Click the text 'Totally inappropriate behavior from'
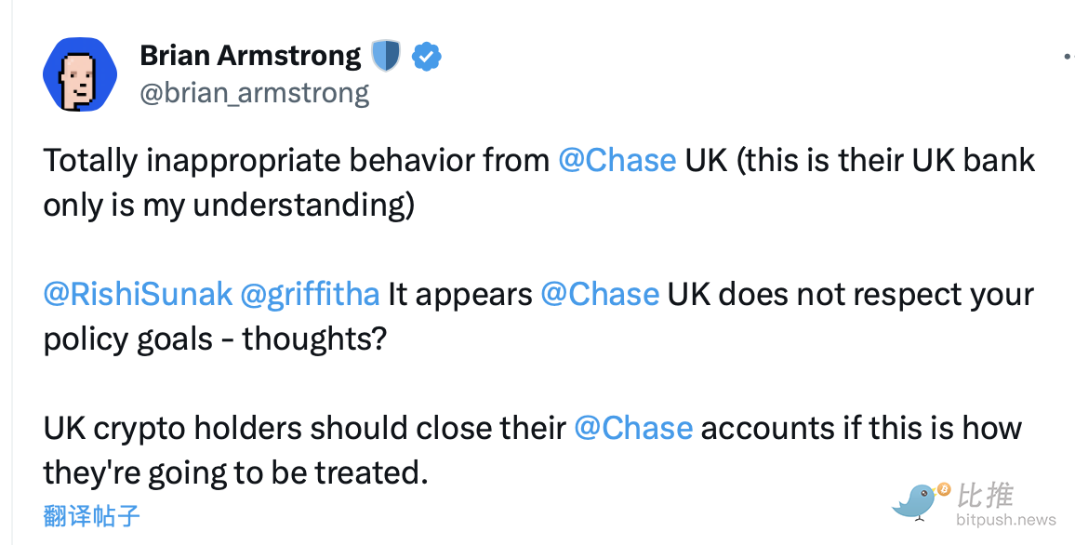 point(297,160)
